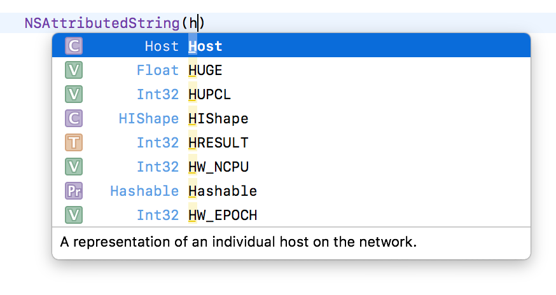Viewport: 556px width, 295px height.
Task: Click the V icon beside HW_NCPU
Action: [74, 167]
